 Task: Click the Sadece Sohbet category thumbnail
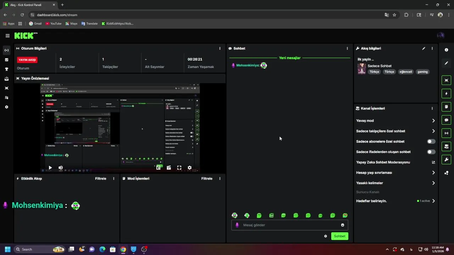pos(361,69)
